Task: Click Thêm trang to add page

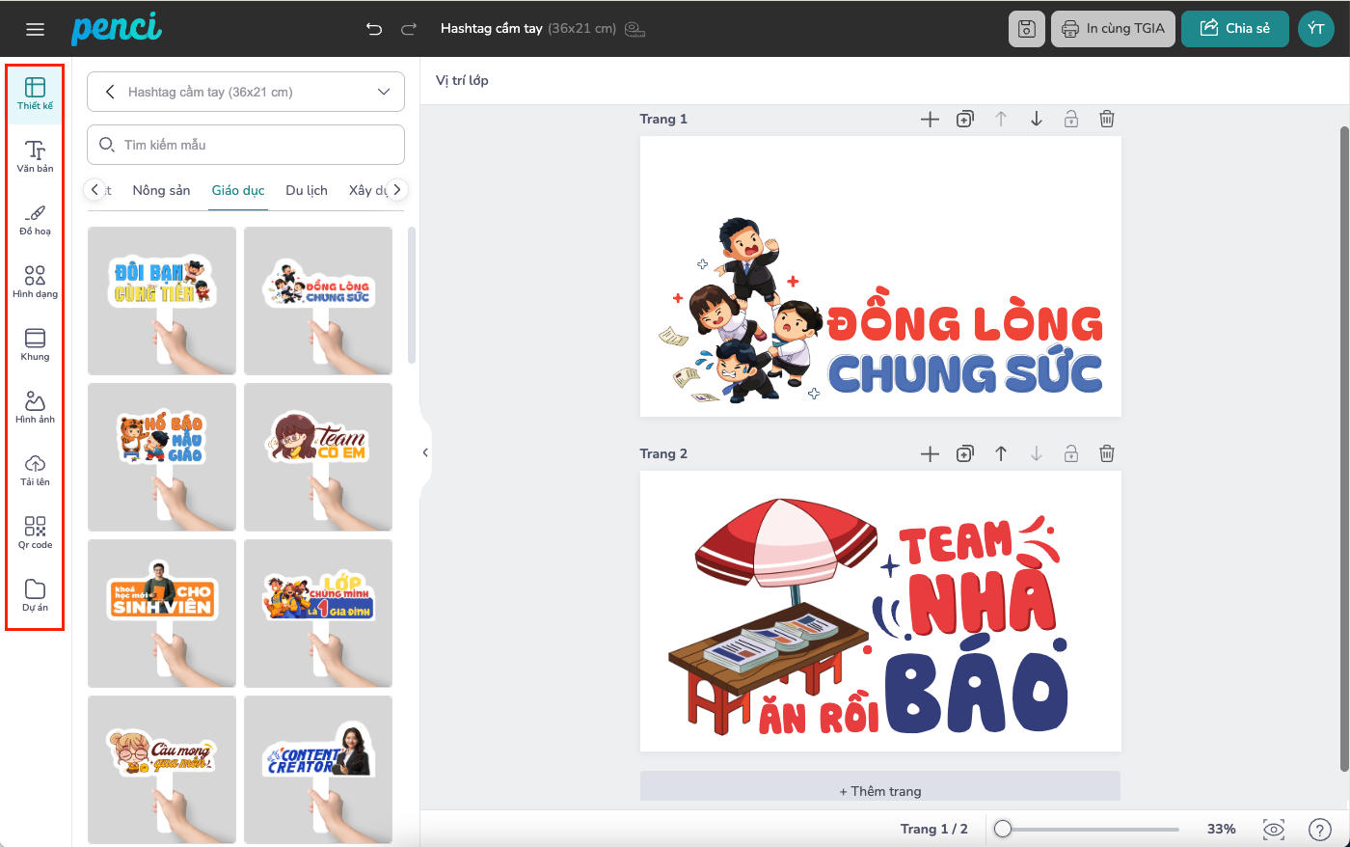Action: point(880,791)
